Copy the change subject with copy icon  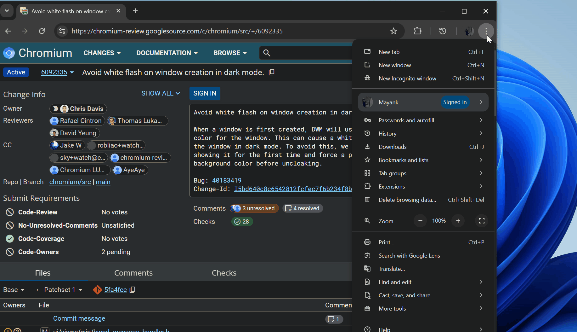[272, 72]
